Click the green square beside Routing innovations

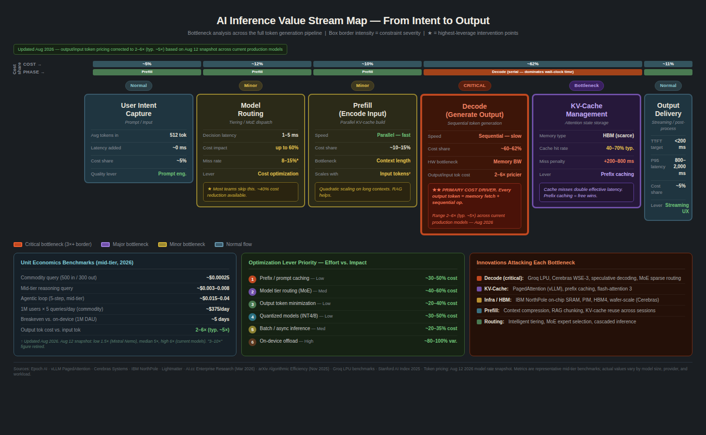479,322
